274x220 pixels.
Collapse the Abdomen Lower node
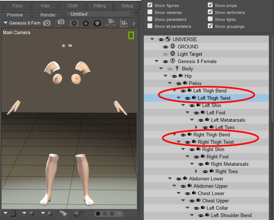(170, 178)
